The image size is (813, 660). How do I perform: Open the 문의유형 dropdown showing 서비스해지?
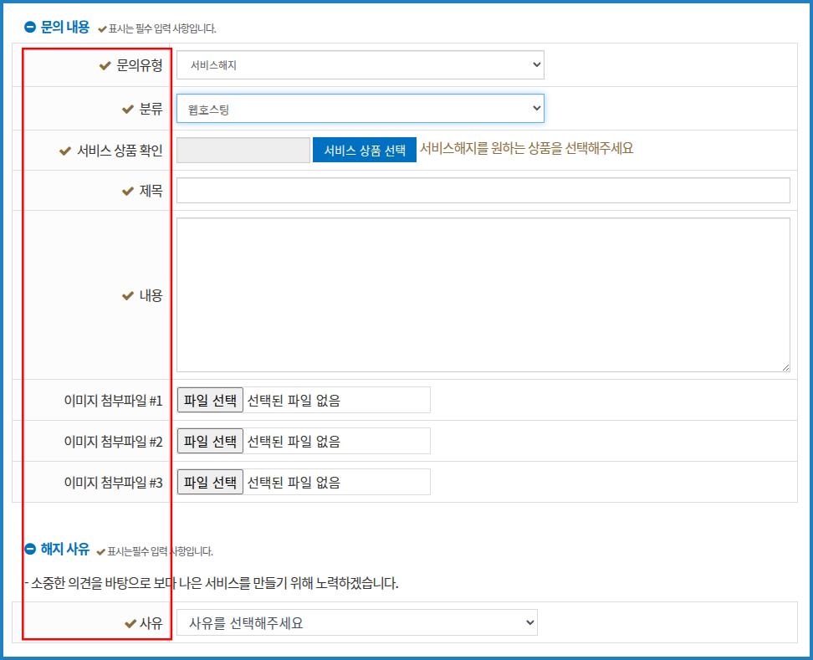(360, 64)
